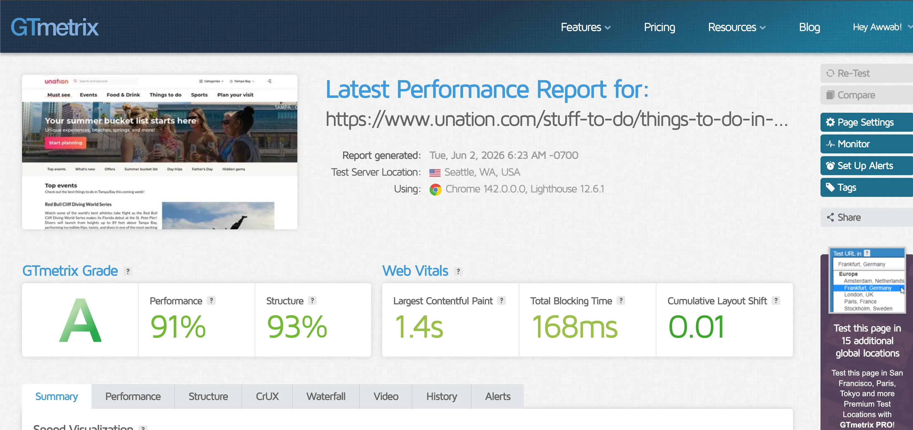Click the 93% Structure score
Screen dimensions: 913x430
click(297, 327)
